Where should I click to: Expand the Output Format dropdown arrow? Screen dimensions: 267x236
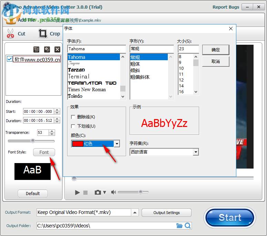point(135,213)
